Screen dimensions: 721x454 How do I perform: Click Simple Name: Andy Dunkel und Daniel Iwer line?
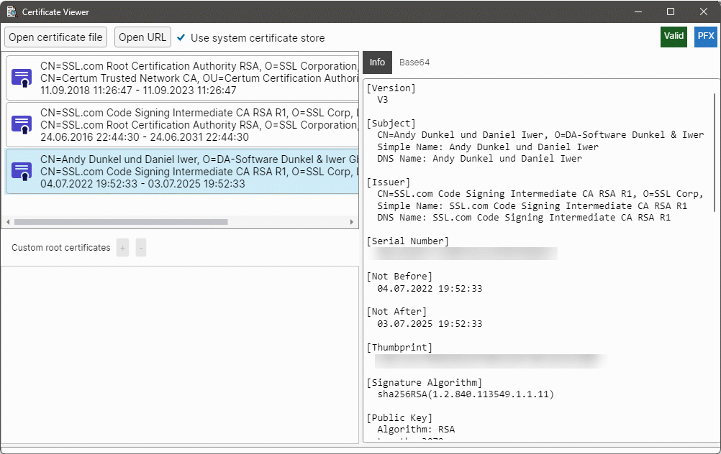488,147
